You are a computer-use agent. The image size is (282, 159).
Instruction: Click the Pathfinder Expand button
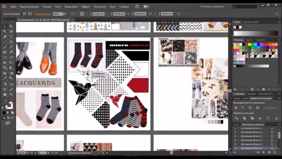click(270, 108)
